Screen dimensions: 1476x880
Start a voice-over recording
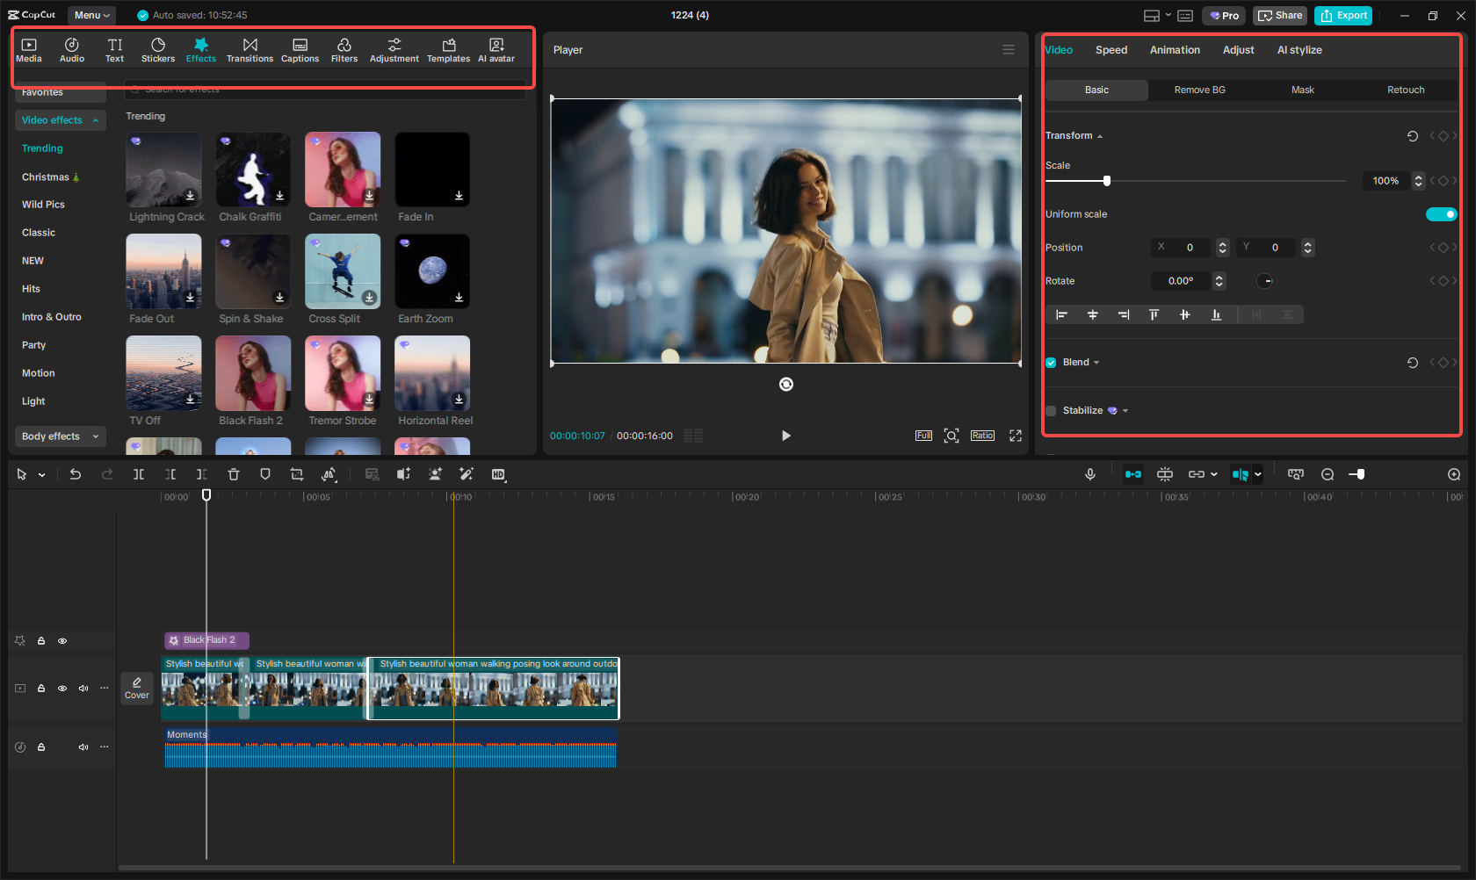(x=1089, y=474)
